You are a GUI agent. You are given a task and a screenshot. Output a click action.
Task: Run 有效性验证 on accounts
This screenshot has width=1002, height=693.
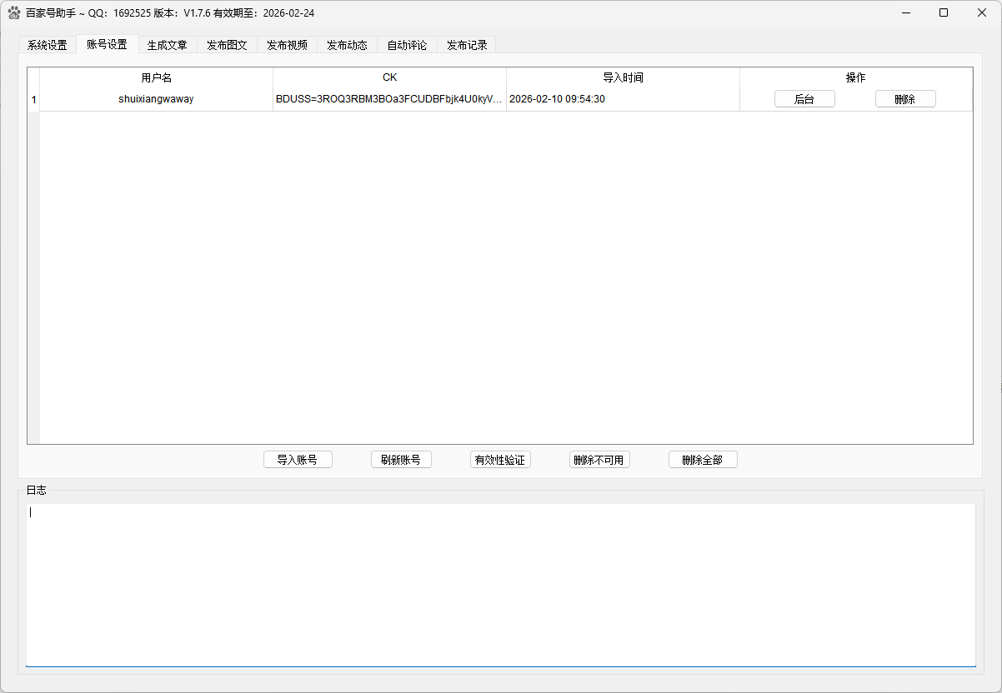pos(500,459)
